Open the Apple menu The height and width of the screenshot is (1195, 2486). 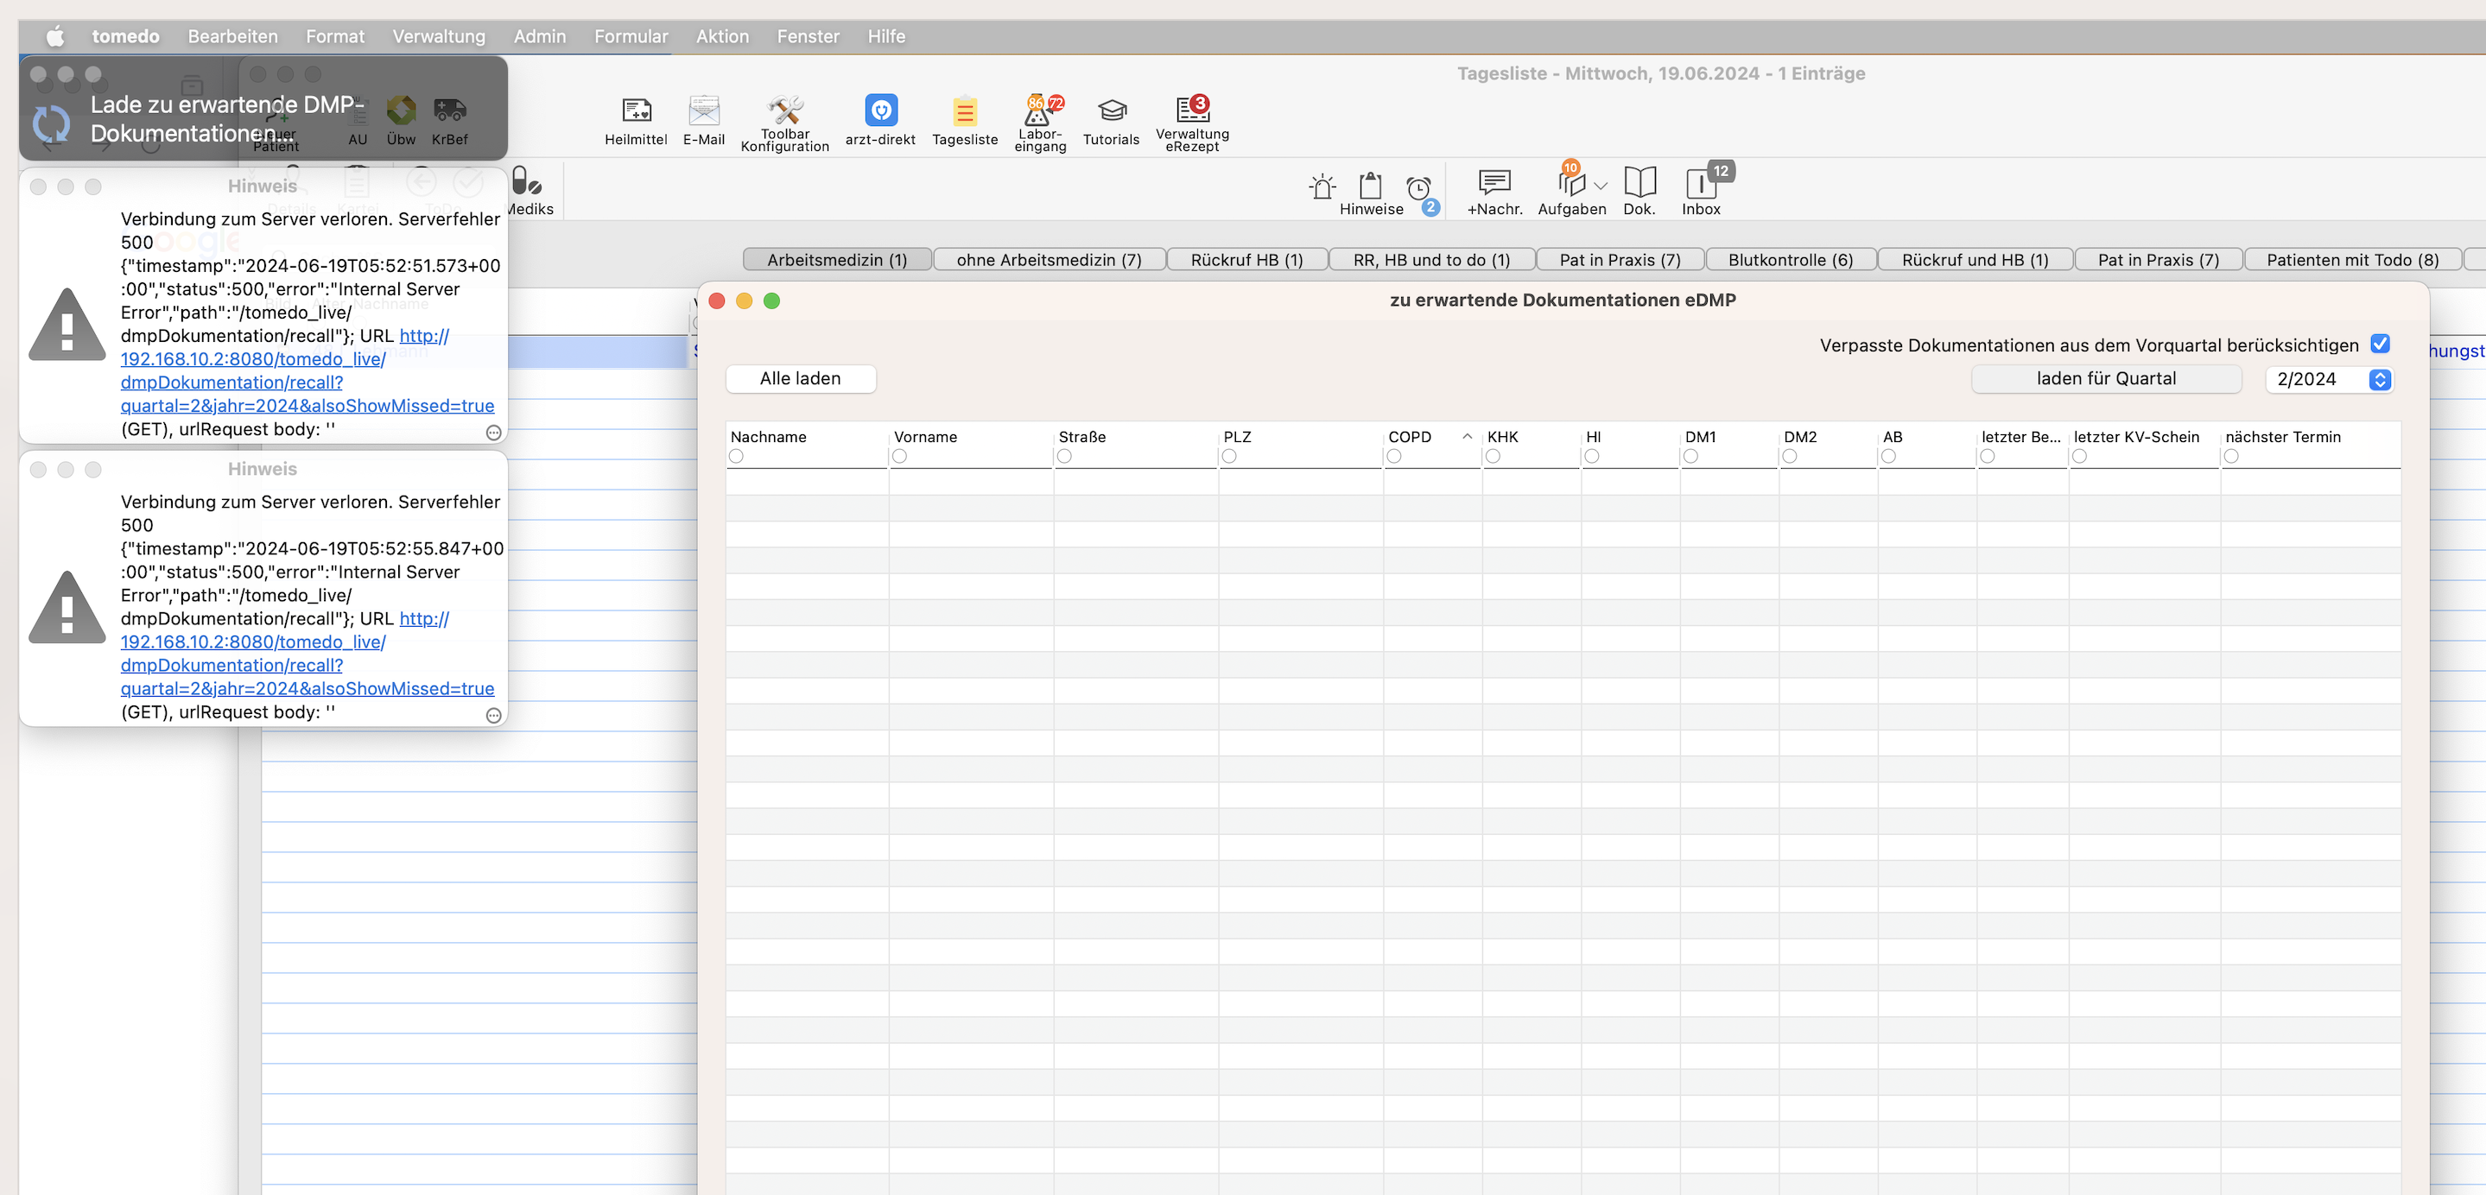[x=55, y=36]
